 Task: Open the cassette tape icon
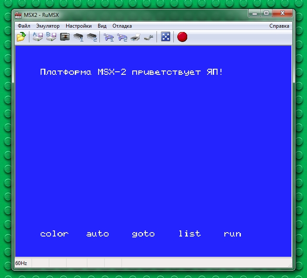tap(65, 37)
